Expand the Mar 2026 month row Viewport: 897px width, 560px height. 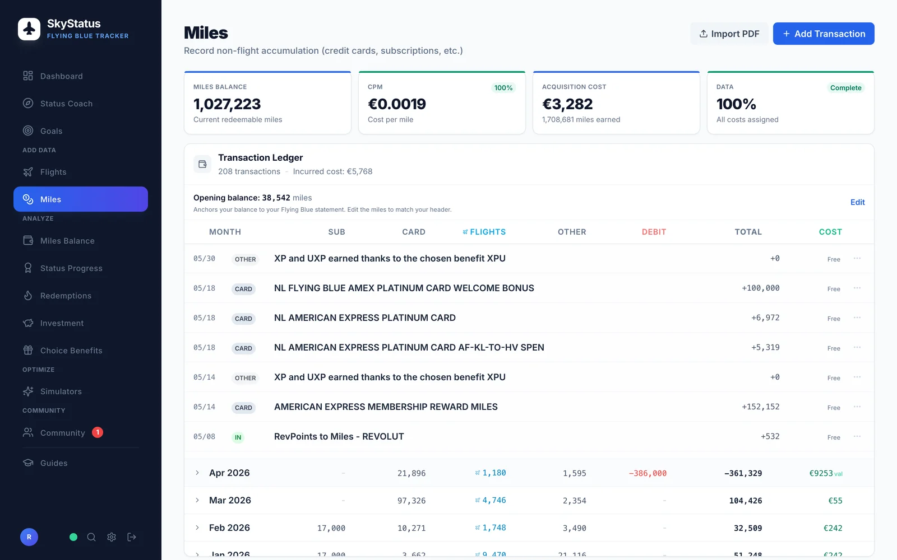click(197, 500)
